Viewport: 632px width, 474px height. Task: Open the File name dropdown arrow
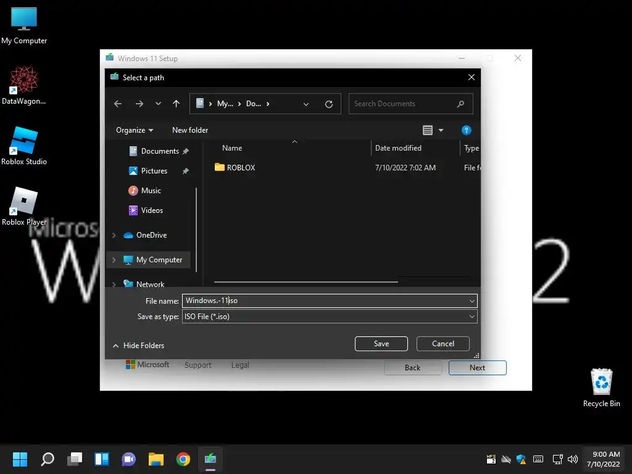(x=472, y=301)
